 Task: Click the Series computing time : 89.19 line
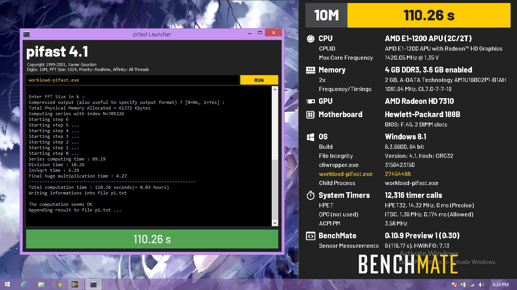[67, 159]
